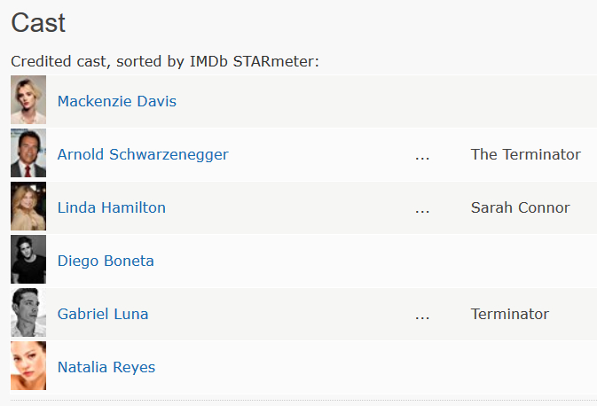Click the thumbnail image beside Diego Boneta
Screen dimensions: 597x406
28,261
